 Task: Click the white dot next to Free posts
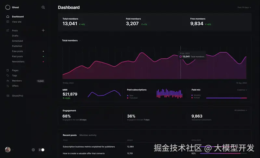click(43, 51)
